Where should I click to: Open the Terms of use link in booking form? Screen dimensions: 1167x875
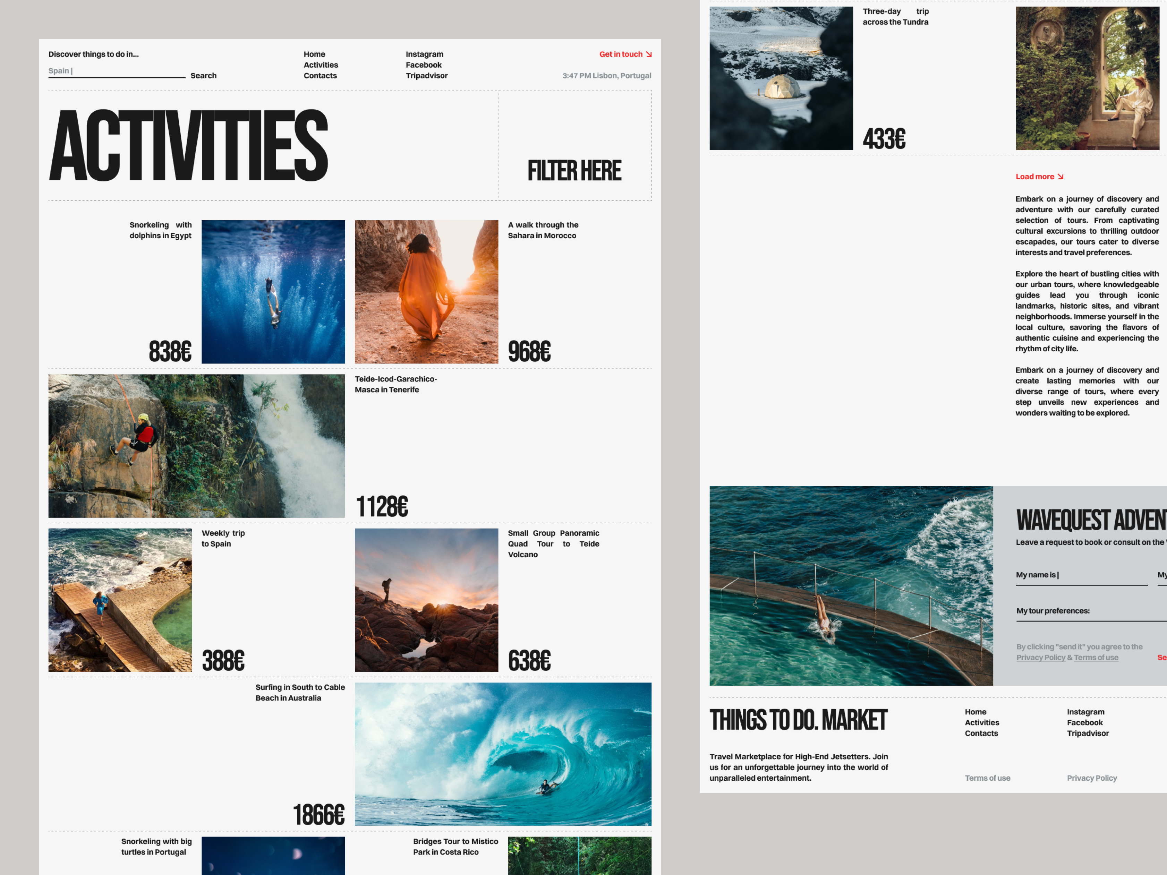1096,657
